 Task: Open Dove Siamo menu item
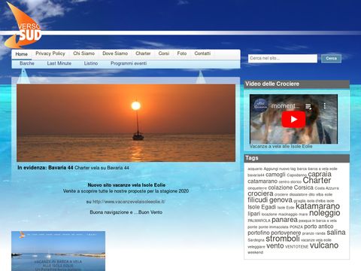115,53
